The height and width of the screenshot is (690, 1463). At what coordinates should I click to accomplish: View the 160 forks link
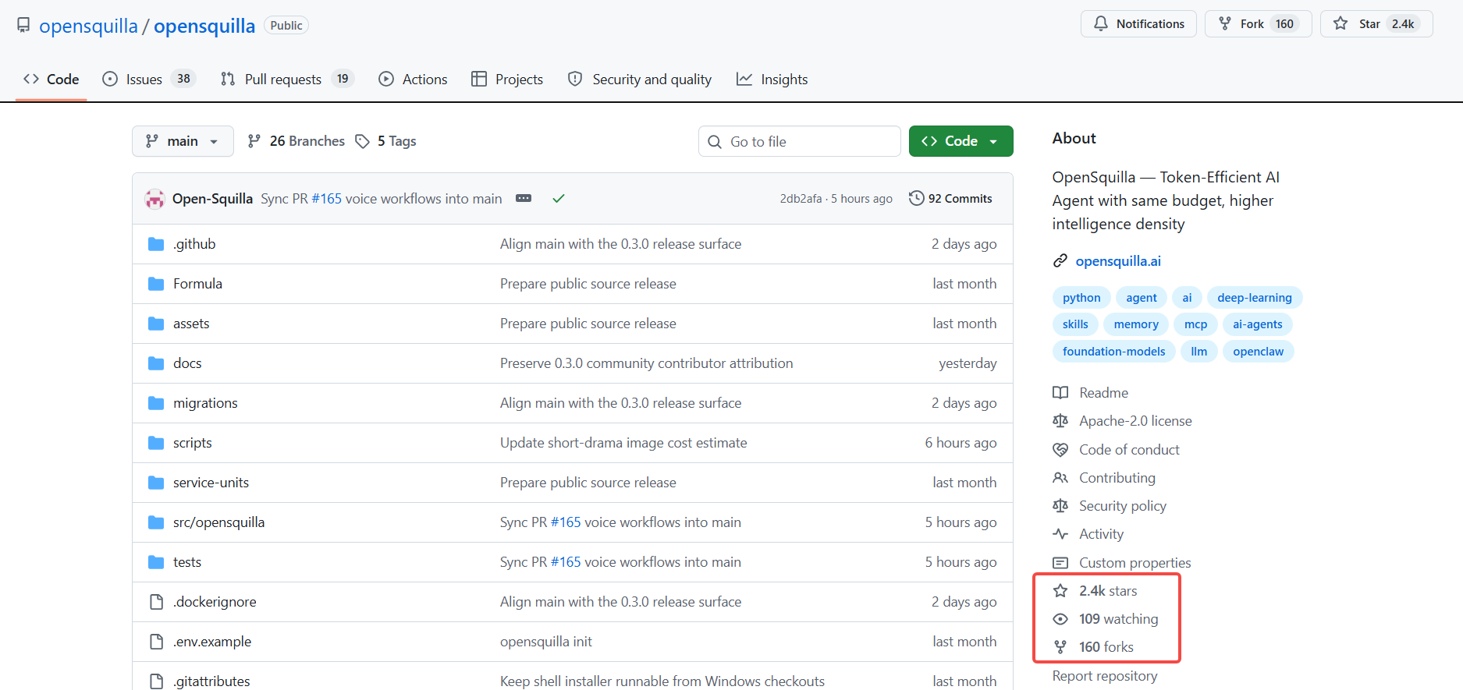tap(1106, 647)
